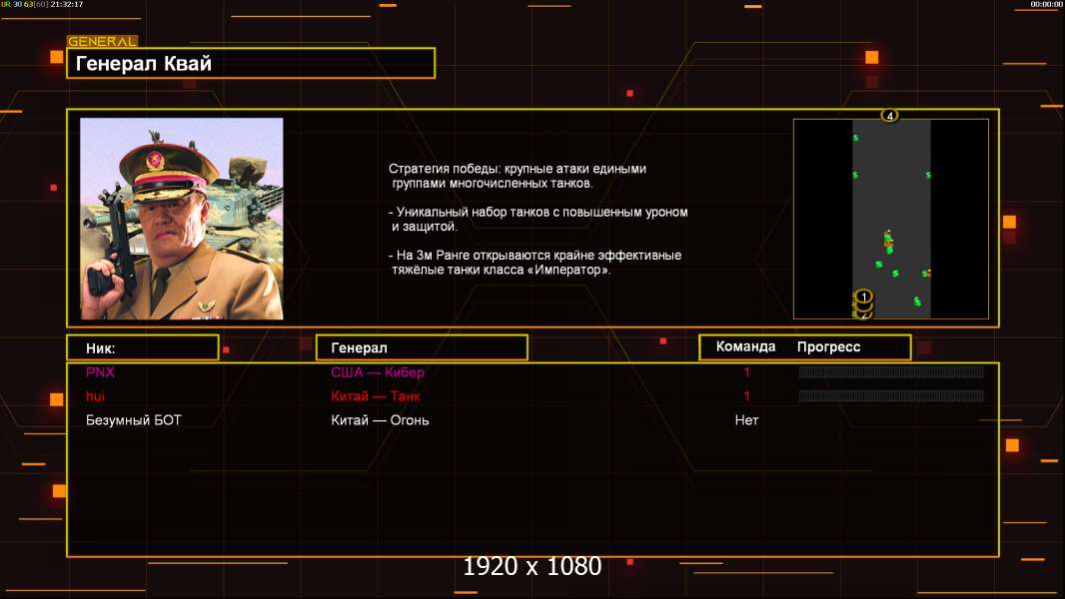Click the 'Китай — Танк' general entry
The image size is (1065, 599).
pos(375,396)
